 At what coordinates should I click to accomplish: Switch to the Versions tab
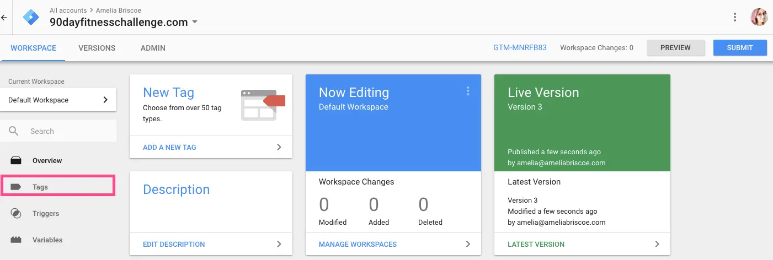(97, 48)
